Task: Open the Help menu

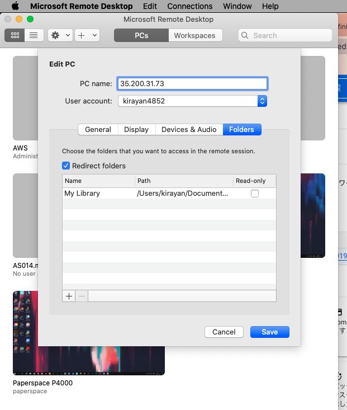Action: (x=270, y=6)
